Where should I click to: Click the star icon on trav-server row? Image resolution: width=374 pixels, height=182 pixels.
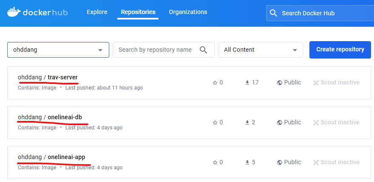coord(215,83)
